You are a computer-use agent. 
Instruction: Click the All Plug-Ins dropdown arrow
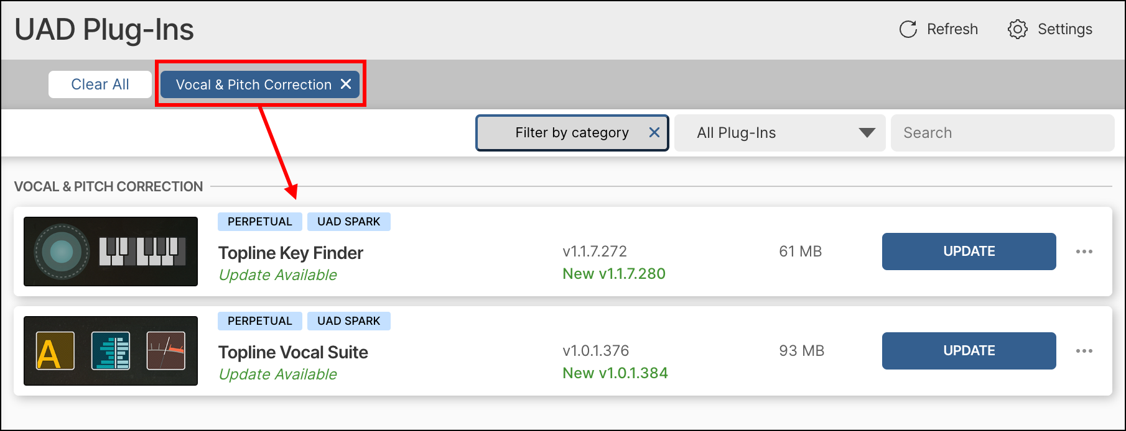point(867,133)
